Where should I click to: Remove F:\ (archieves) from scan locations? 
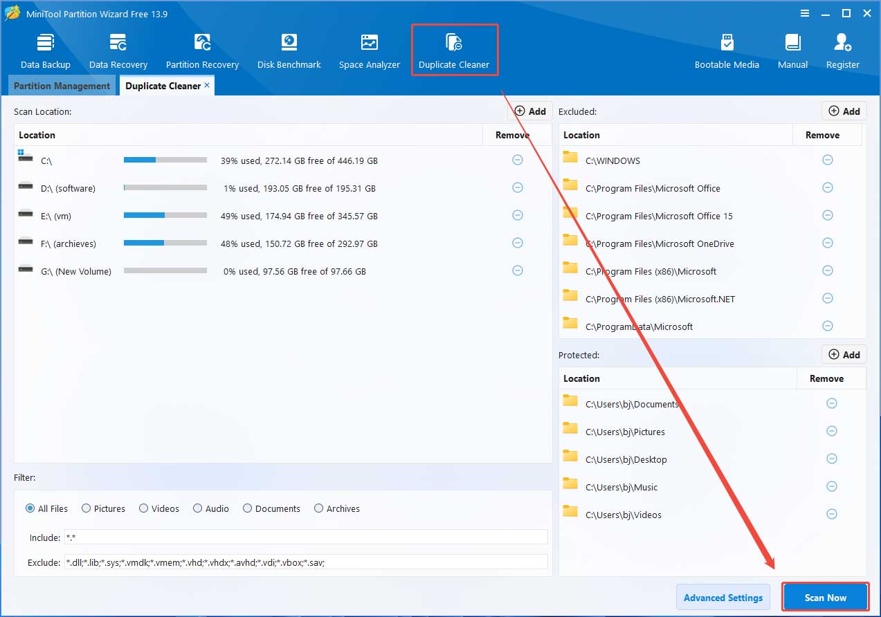(x=517, y=243)
